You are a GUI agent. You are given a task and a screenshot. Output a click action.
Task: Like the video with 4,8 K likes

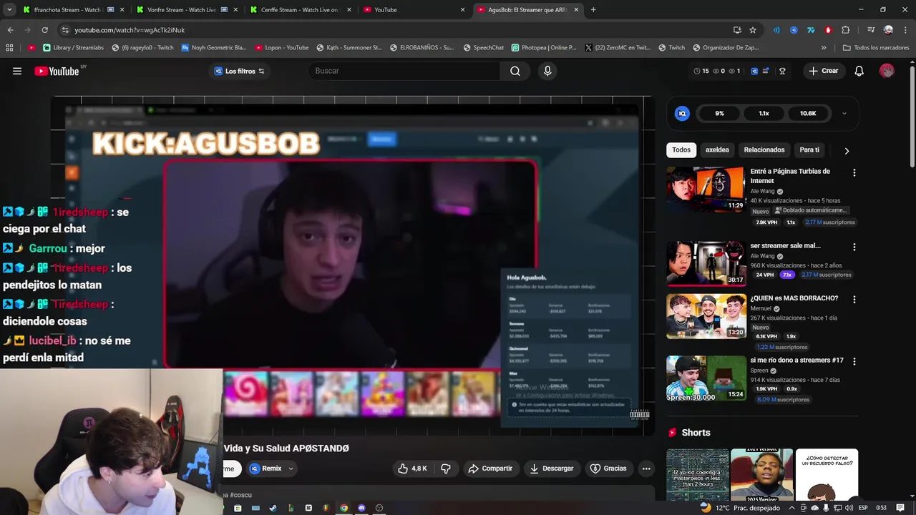coord(412,469)
